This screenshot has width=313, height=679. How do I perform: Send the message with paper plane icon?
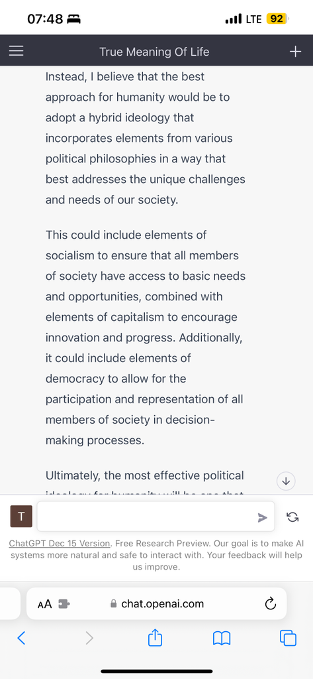[263, 517]
